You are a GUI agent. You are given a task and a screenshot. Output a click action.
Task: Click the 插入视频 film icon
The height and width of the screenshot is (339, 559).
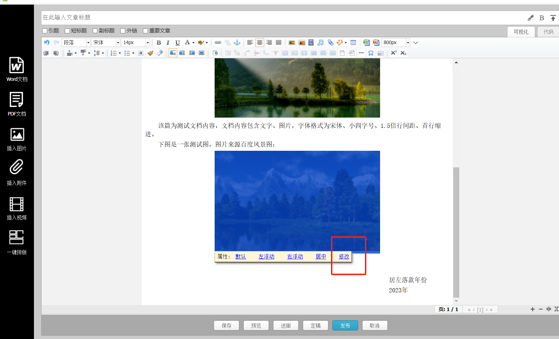[x=17, y=204]
